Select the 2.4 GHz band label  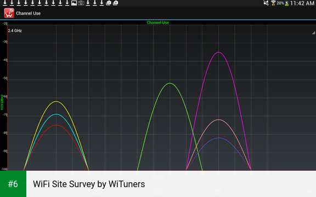click(x=15, y=31)
